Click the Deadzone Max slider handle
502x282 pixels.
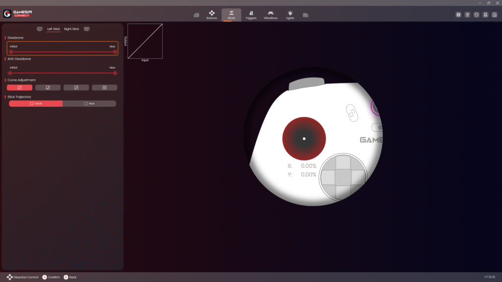coord(115,52)
